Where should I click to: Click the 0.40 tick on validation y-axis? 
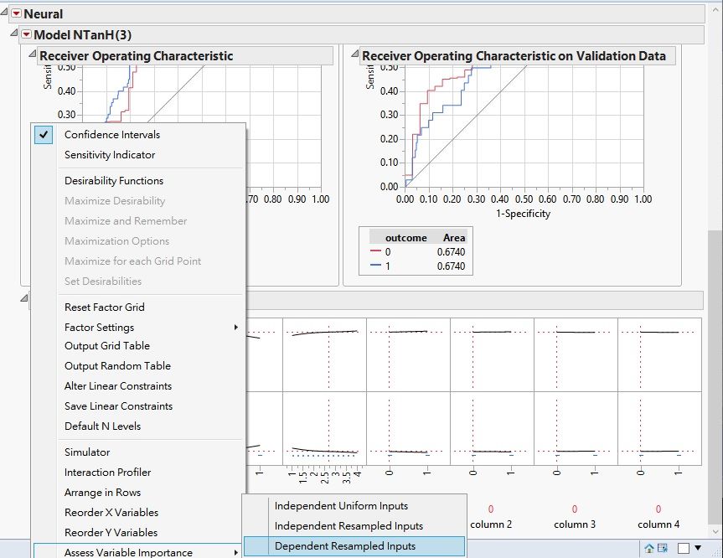pyautogui.click(x=390, y=91)
